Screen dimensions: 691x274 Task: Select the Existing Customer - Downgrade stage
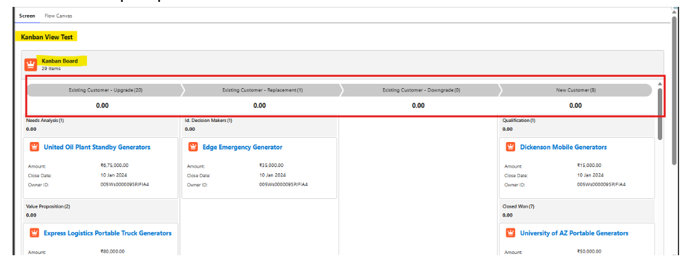421,90
